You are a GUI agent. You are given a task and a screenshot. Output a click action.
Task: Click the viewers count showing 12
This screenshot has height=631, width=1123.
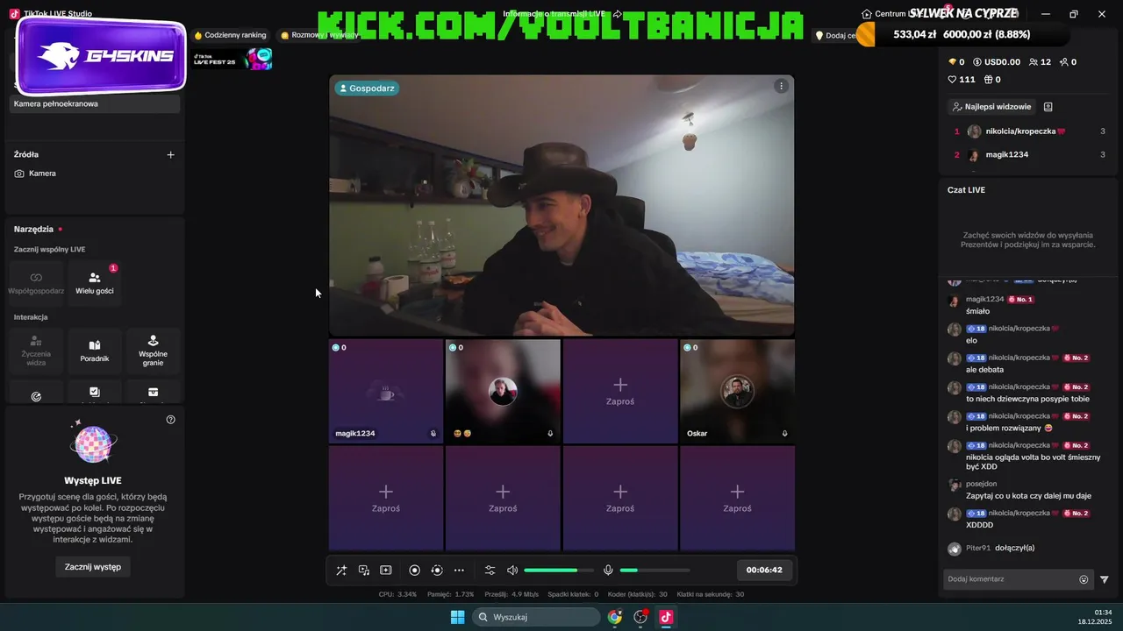[1040, 62]
